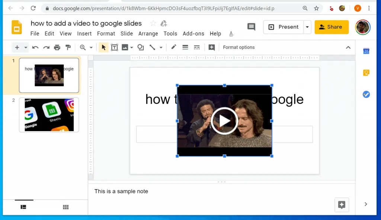
Task: Switch to grid view of slides
Action: pyautogui.click(x=65, y=207)
